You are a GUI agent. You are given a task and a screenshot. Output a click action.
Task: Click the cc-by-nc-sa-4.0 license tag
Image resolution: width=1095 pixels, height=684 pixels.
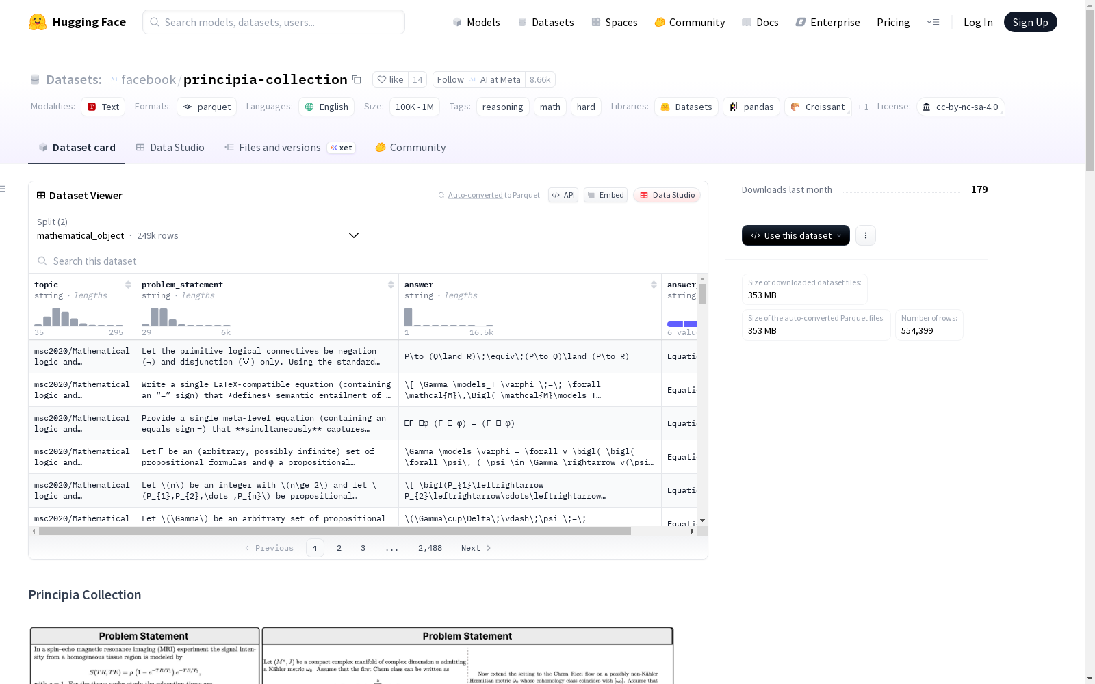(x=961, y=107)
